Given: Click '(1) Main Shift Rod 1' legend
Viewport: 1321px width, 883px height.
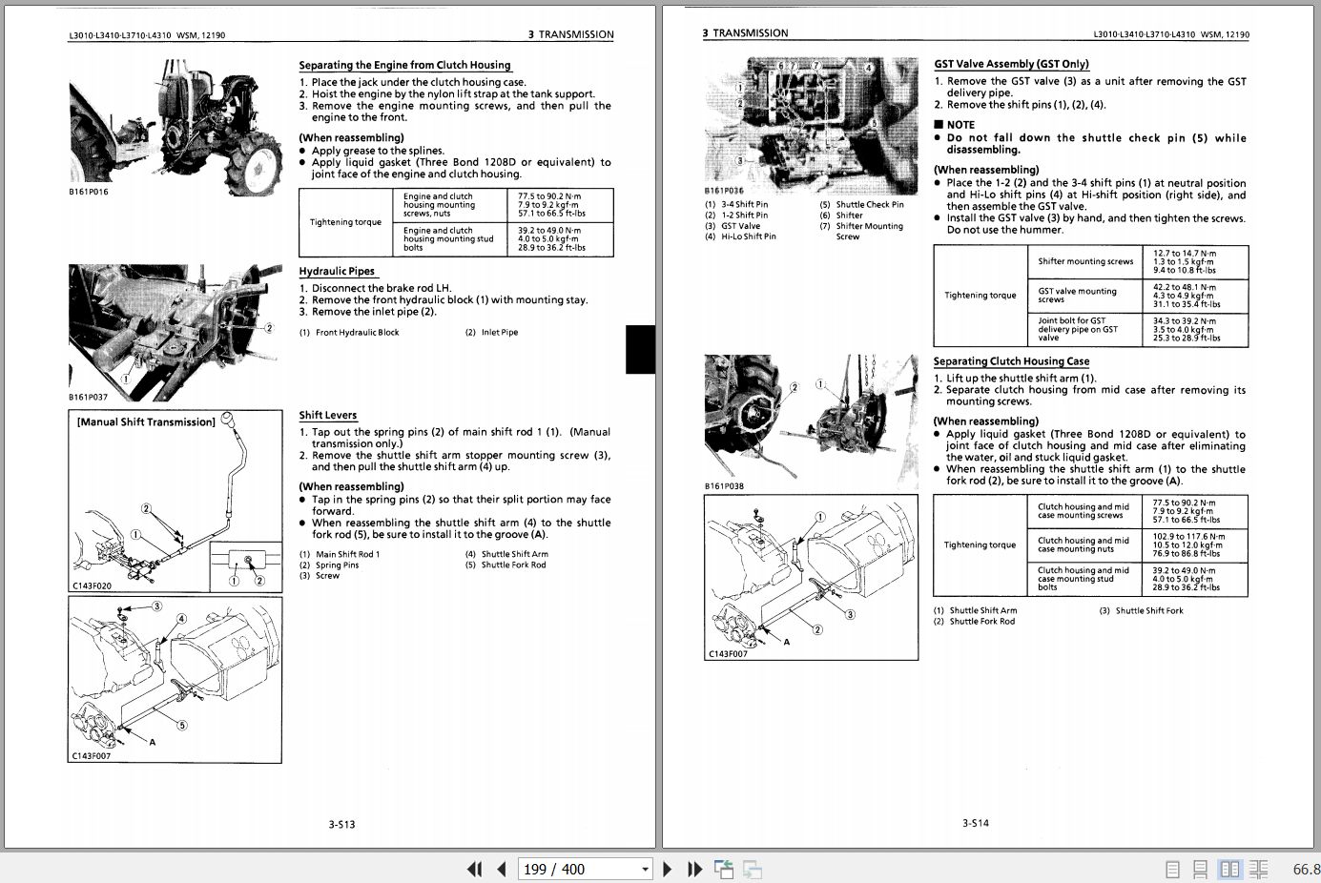Looking at the screenshot, I should coord(340,554).
